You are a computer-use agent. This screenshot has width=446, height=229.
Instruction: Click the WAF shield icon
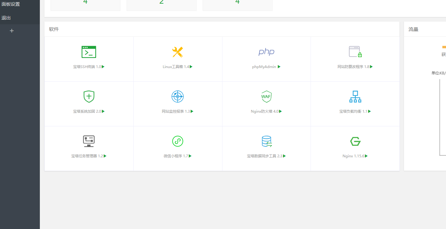tap(266, 97)
